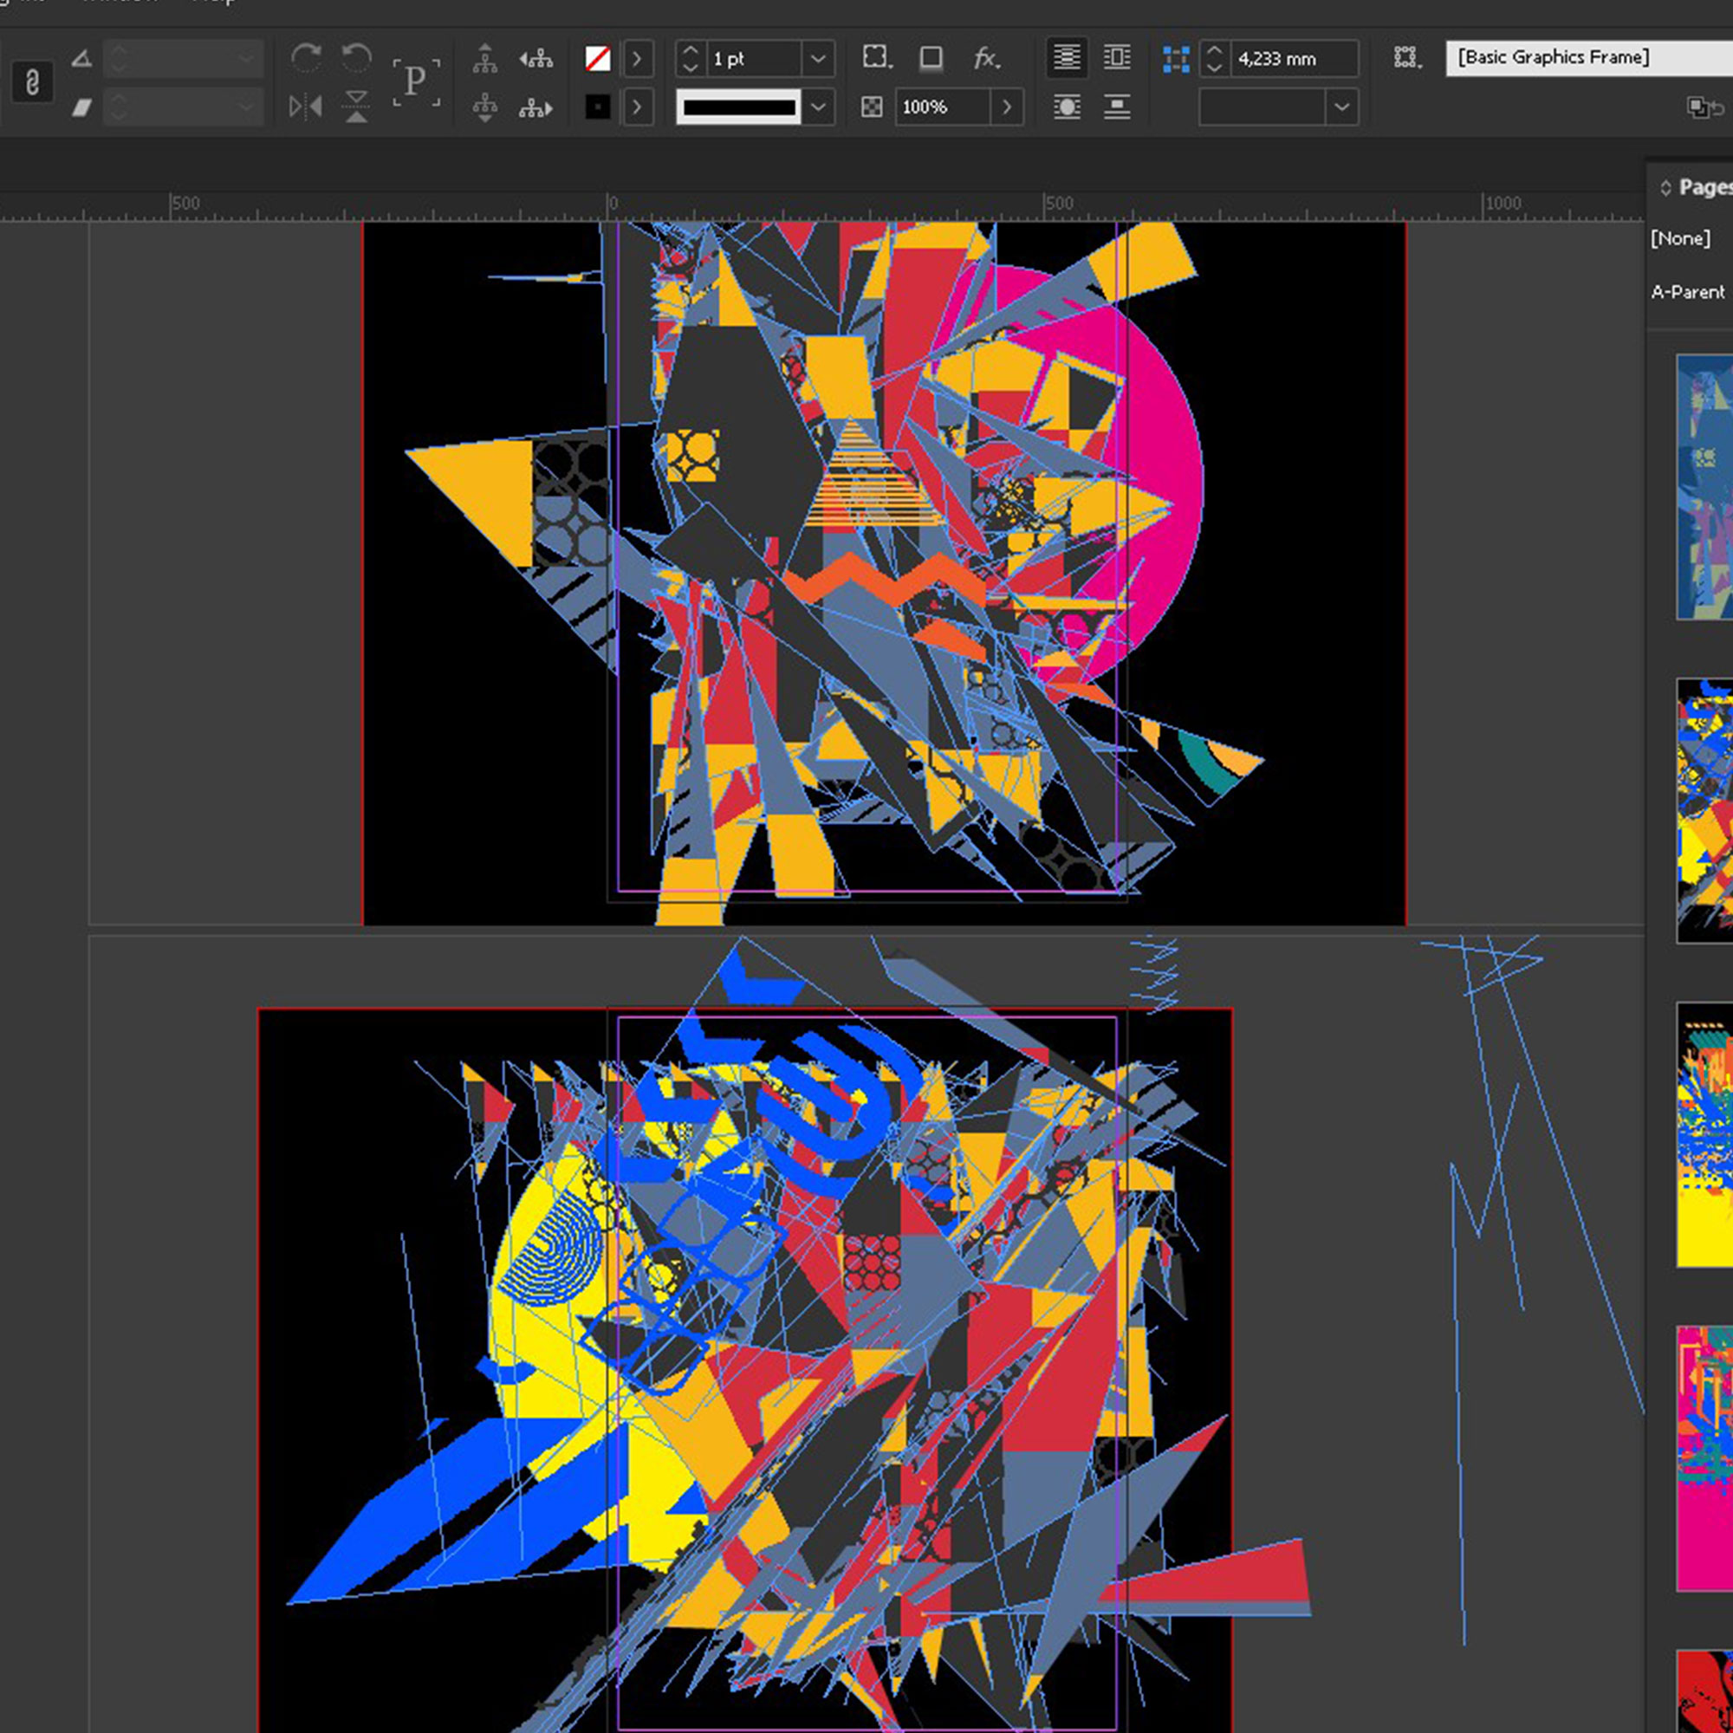Image resolution: width=1733 pixels, height=1733 pixels.
Task: Click Flip Horizontal icon
Action: point(306,107)
